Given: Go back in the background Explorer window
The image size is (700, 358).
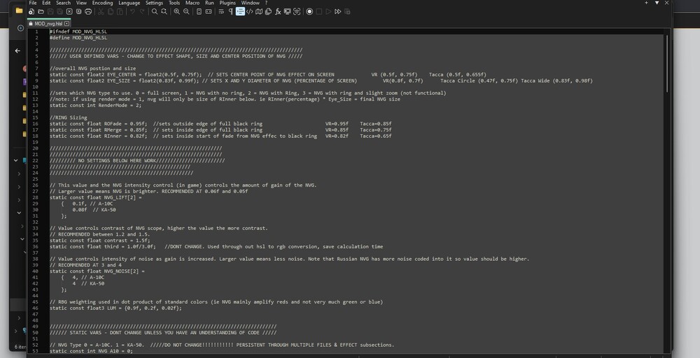Looking at the screenshot, I should click(x=17, y=51).
